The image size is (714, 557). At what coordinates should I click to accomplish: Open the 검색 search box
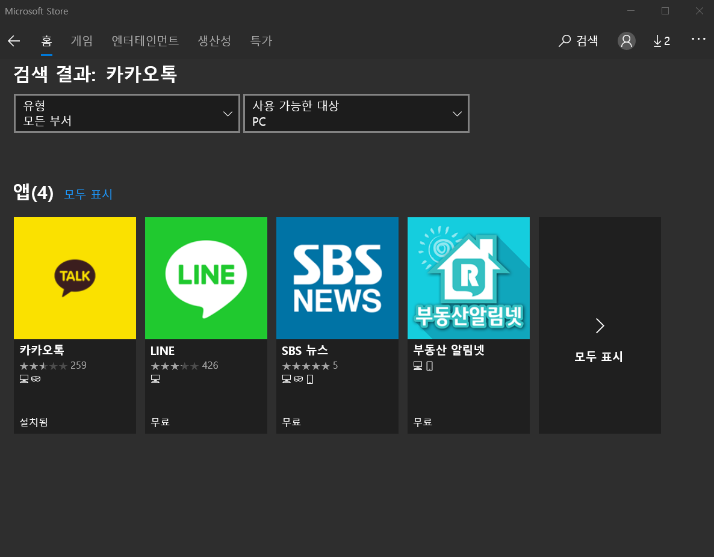tap(579, 41)
